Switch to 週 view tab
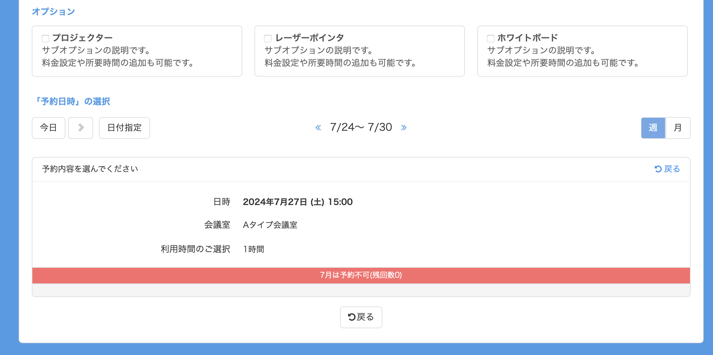The width and height of the screenshot is (713, 355). click(x=653, y=128)
